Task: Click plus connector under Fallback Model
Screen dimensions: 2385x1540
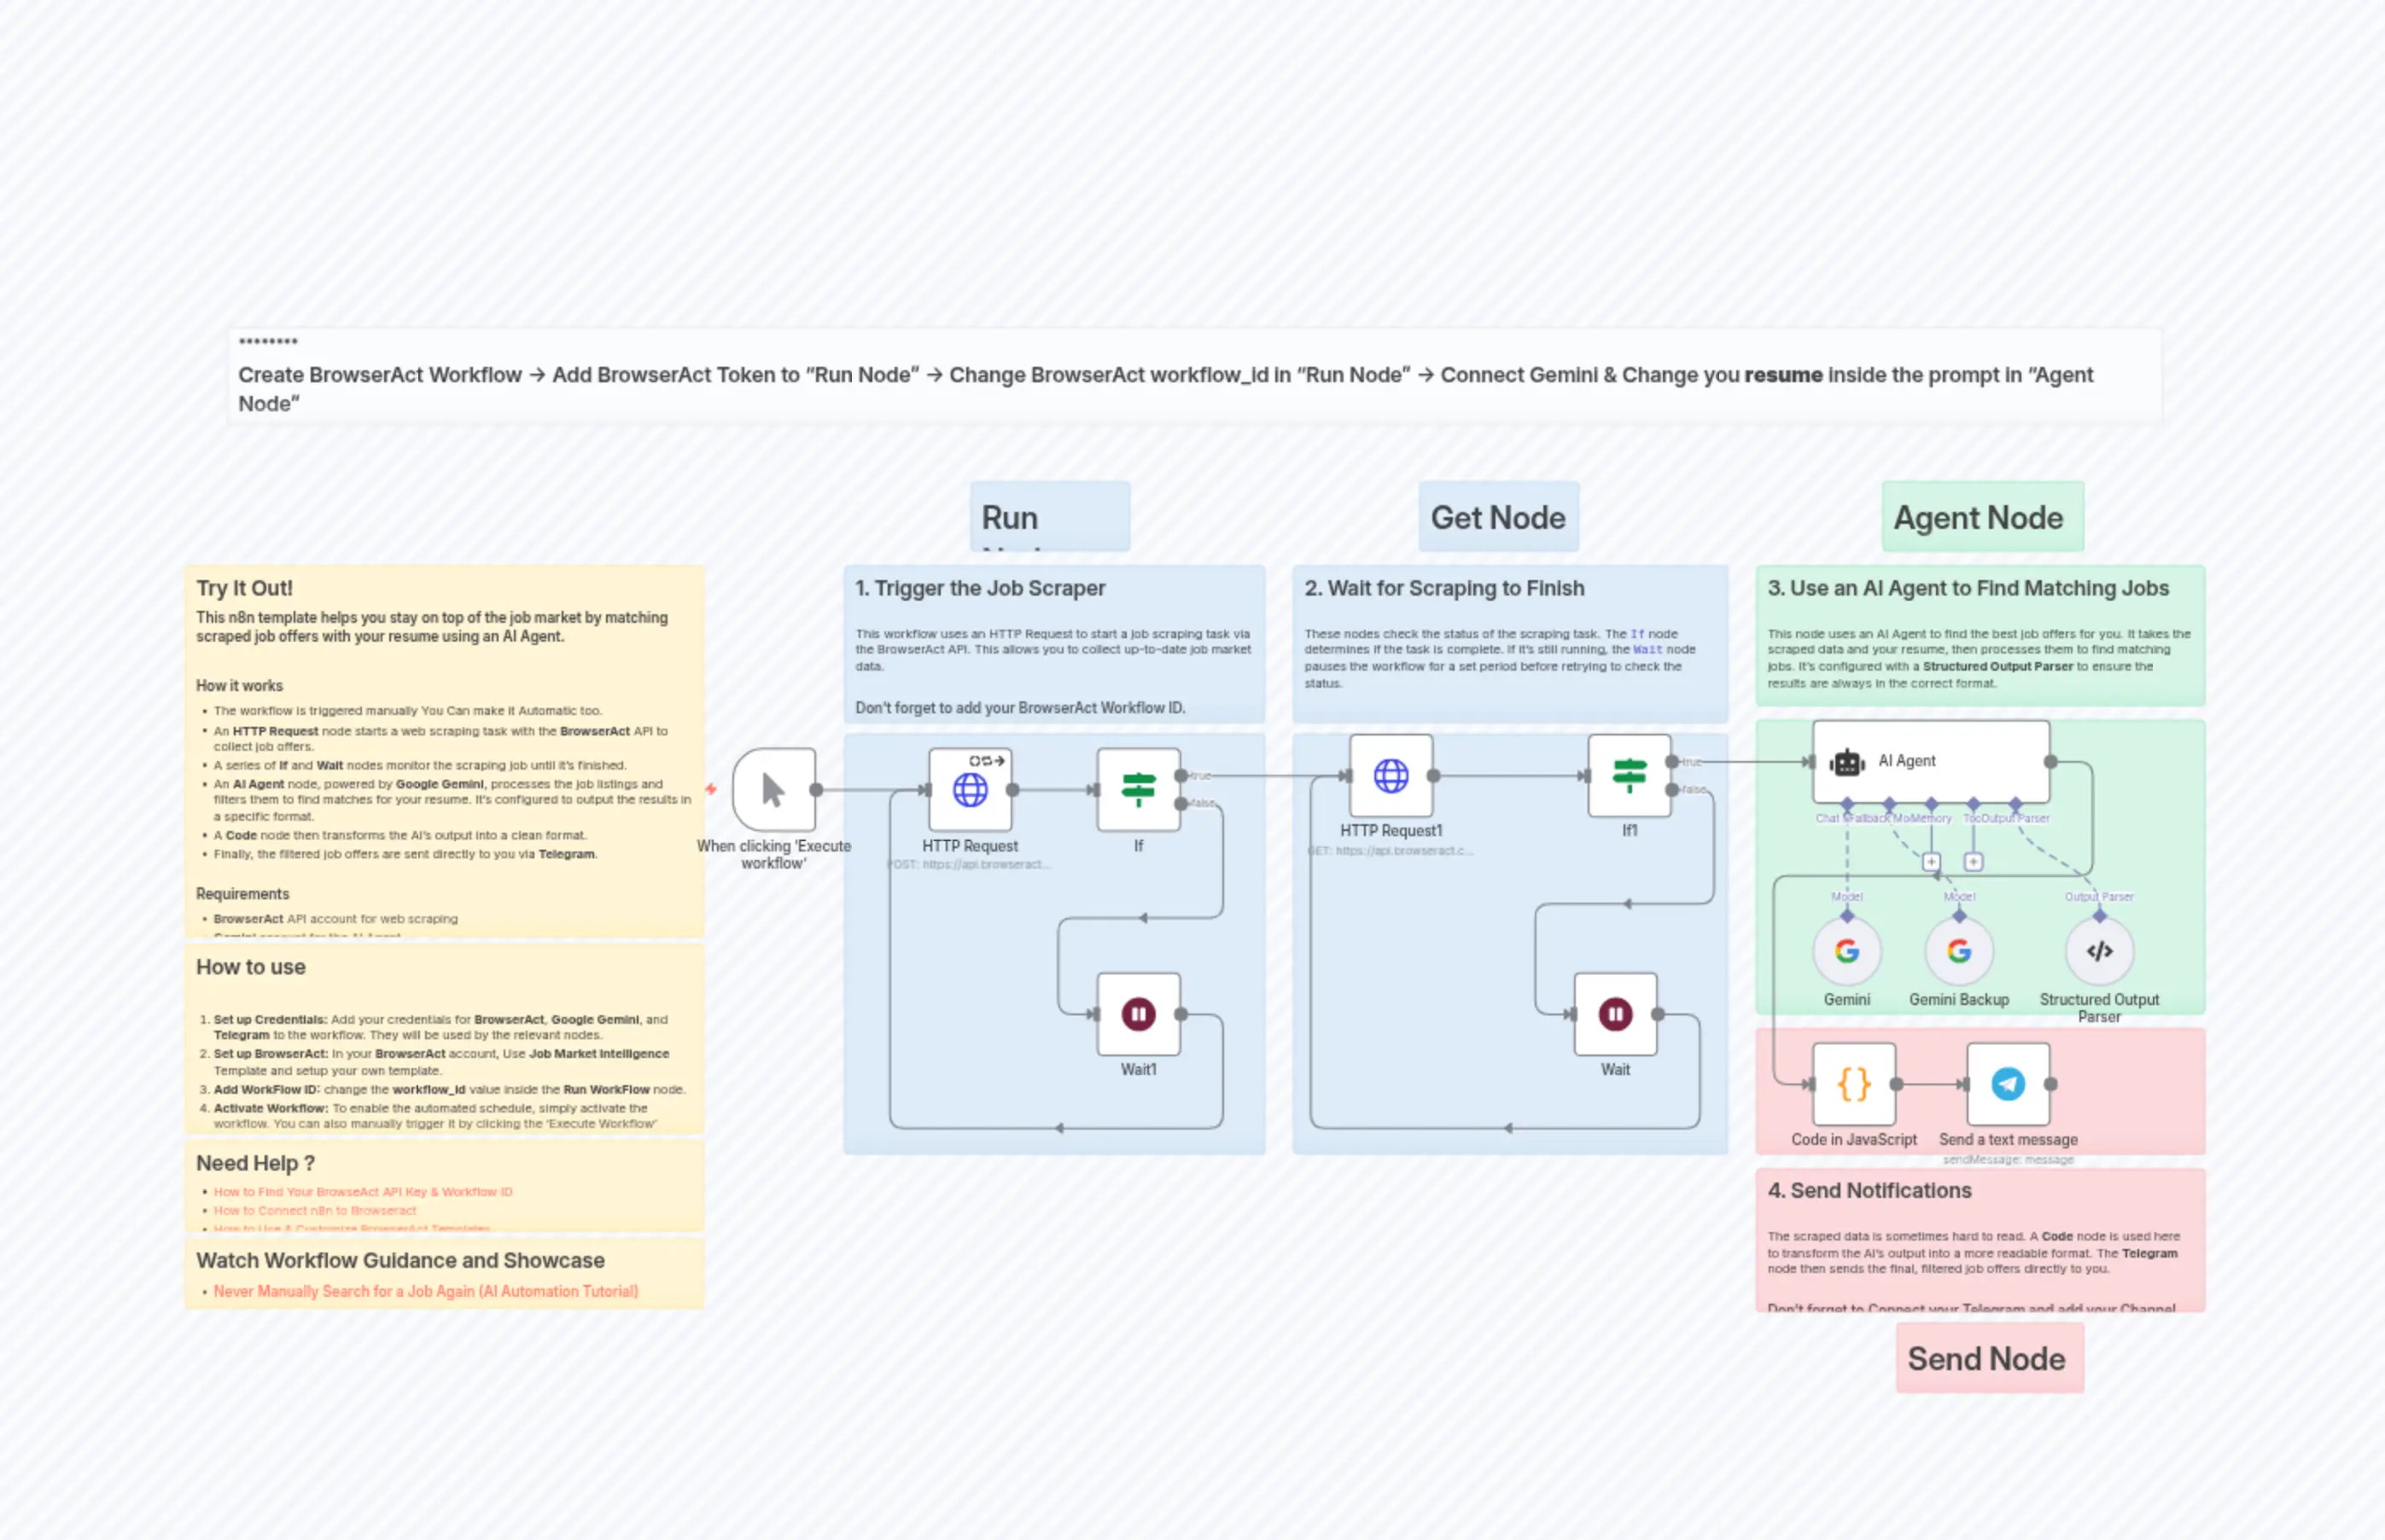Action: 1931,862
